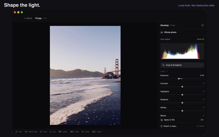Click the L tag shortcut hint
Viewport: 219px width, 137px height.
click(x=53, y=132)
